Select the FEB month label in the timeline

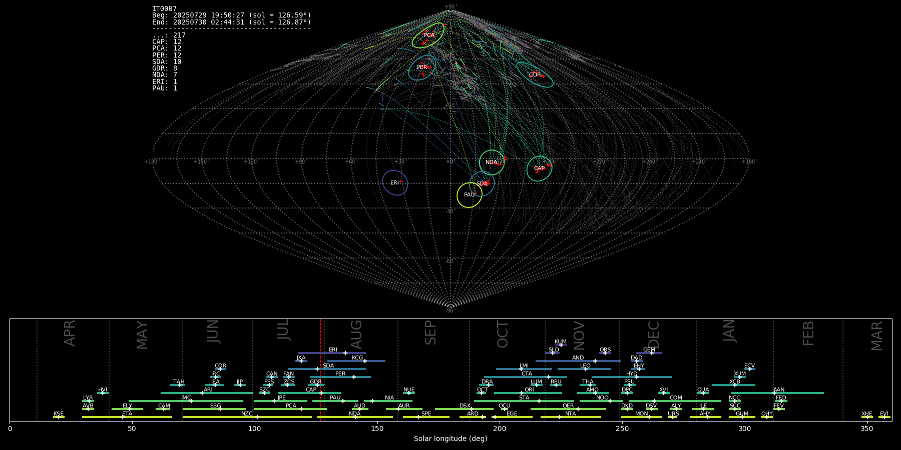click(x=808, y=333)
